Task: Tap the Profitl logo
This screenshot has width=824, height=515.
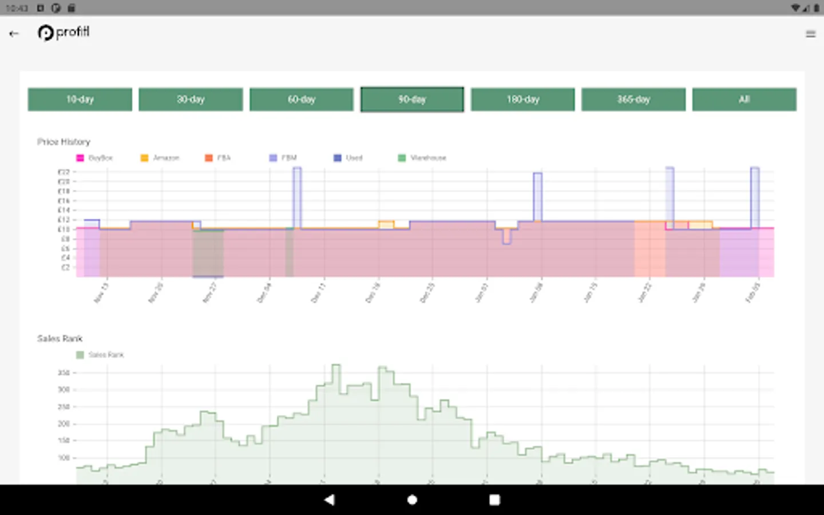Action: pyautogui.click(x=64, y=33)
